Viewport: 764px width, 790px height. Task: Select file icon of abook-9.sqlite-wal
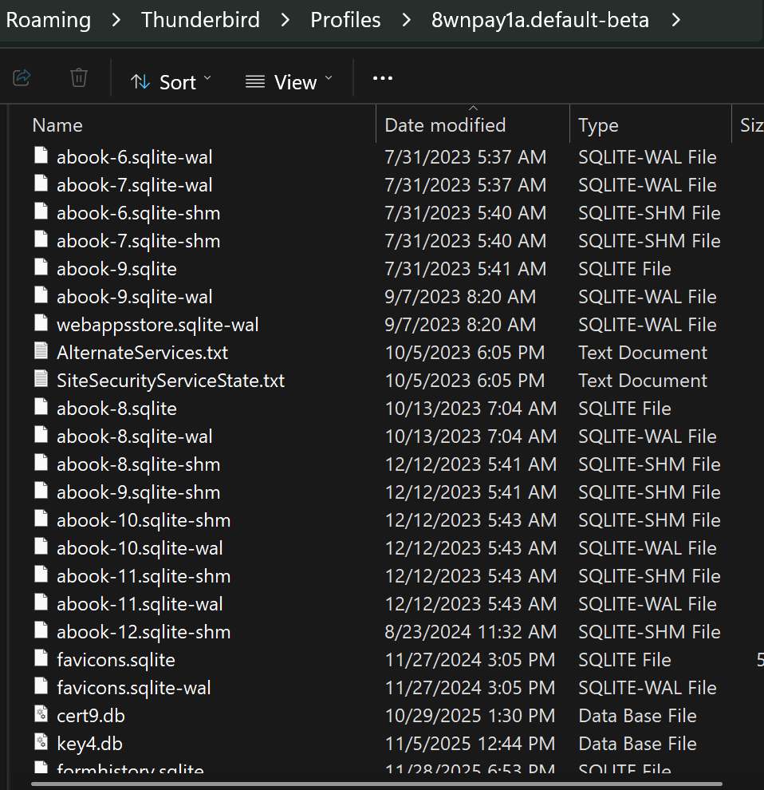41,294
